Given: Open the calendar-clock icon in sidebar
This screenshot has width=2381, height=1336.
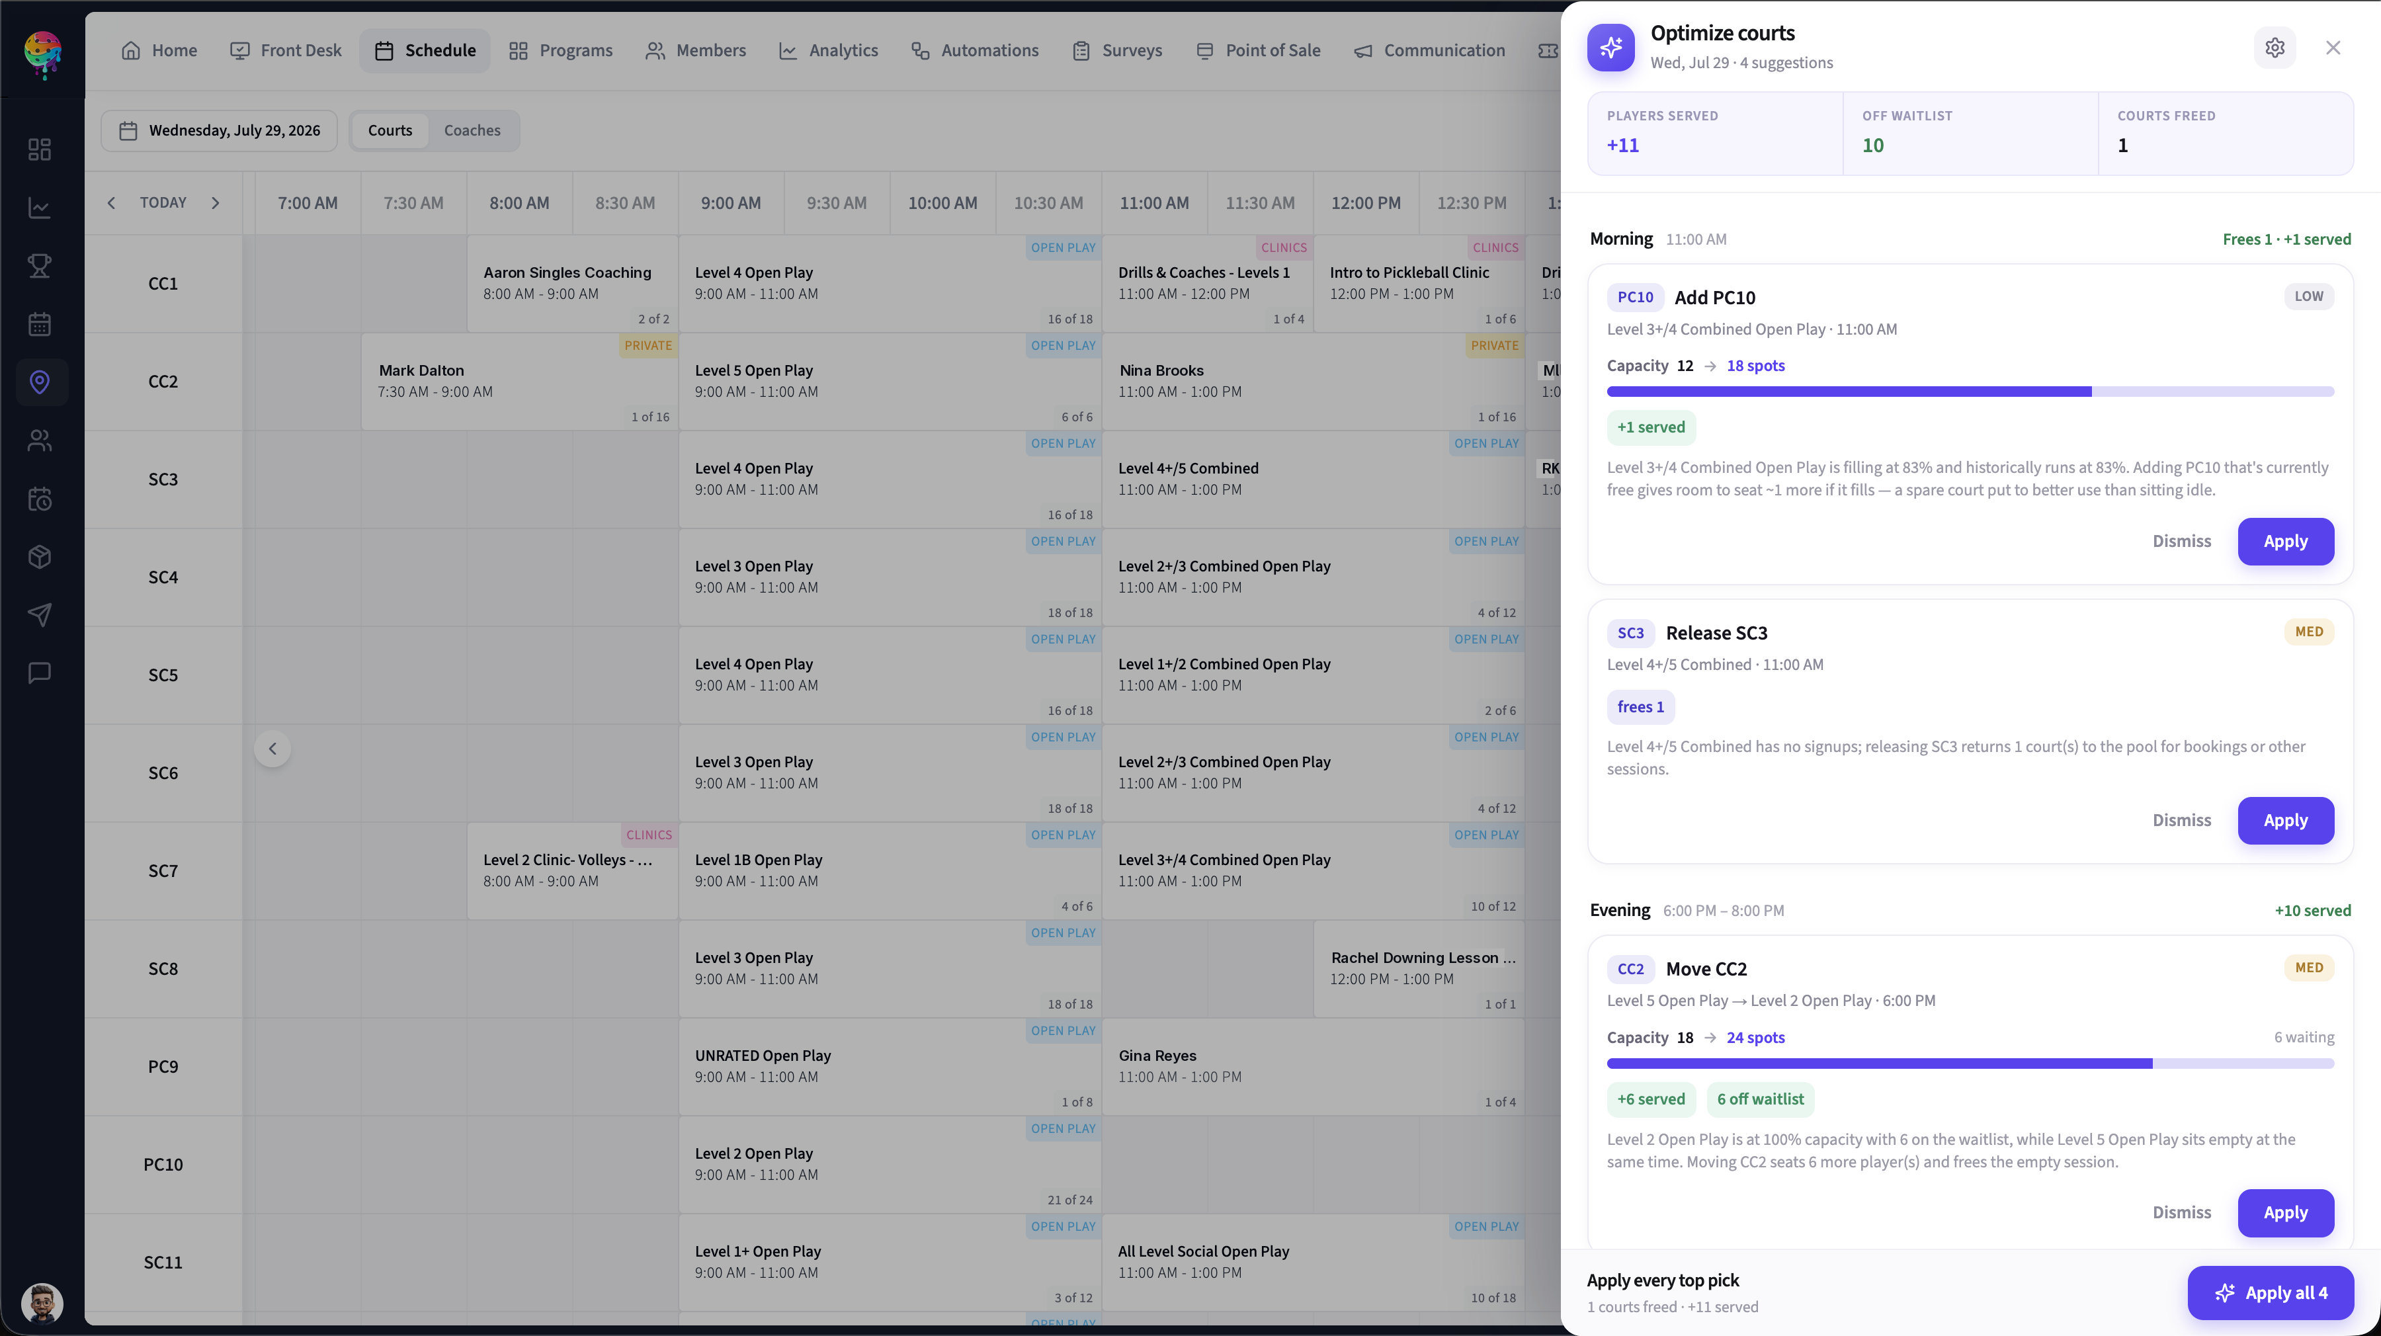Looking at the screenshot, I should coord(40,498).
